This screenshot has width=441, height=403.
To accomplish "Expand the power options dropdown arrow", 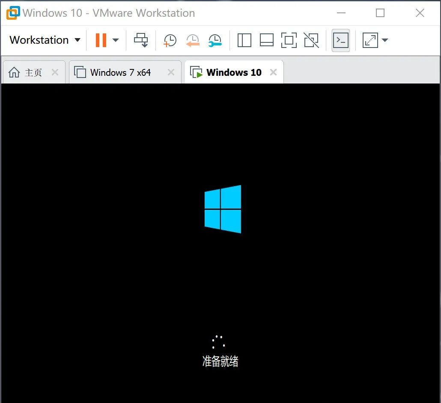I will click(x=115, y=40).
